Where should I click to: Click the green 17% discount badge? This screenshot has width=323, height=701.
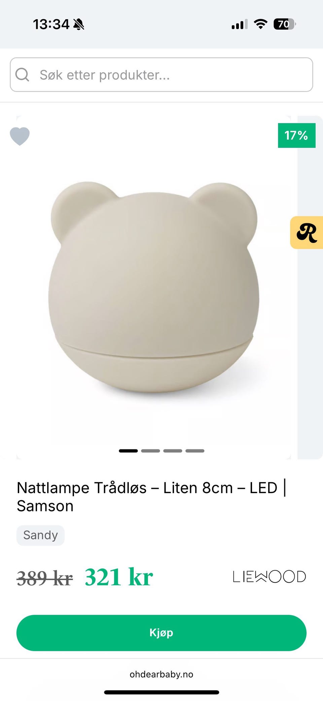click(296, 135)
